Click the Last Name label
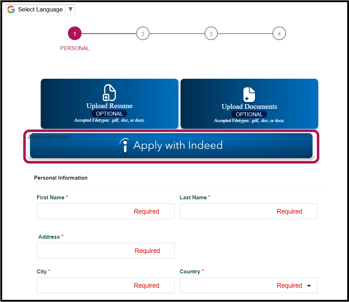The width and height of the screenshot is (349, 302). [193, 198]
